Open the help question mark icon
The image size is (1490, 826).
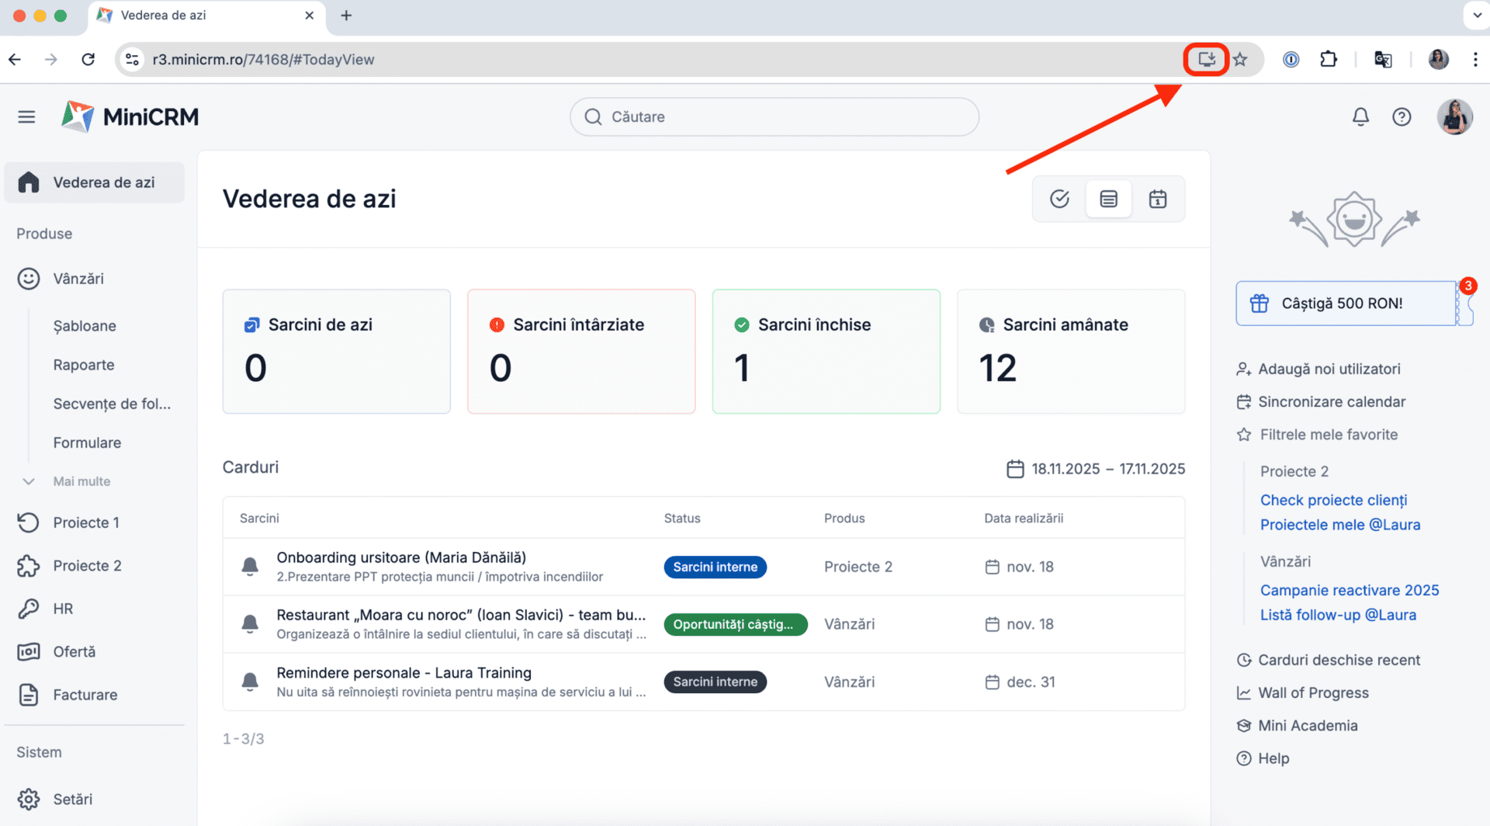coord(1402,116)
